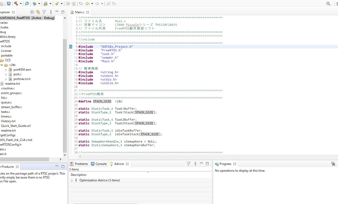Select queue.c source file

pyautogui.click(x=6, y=102)
